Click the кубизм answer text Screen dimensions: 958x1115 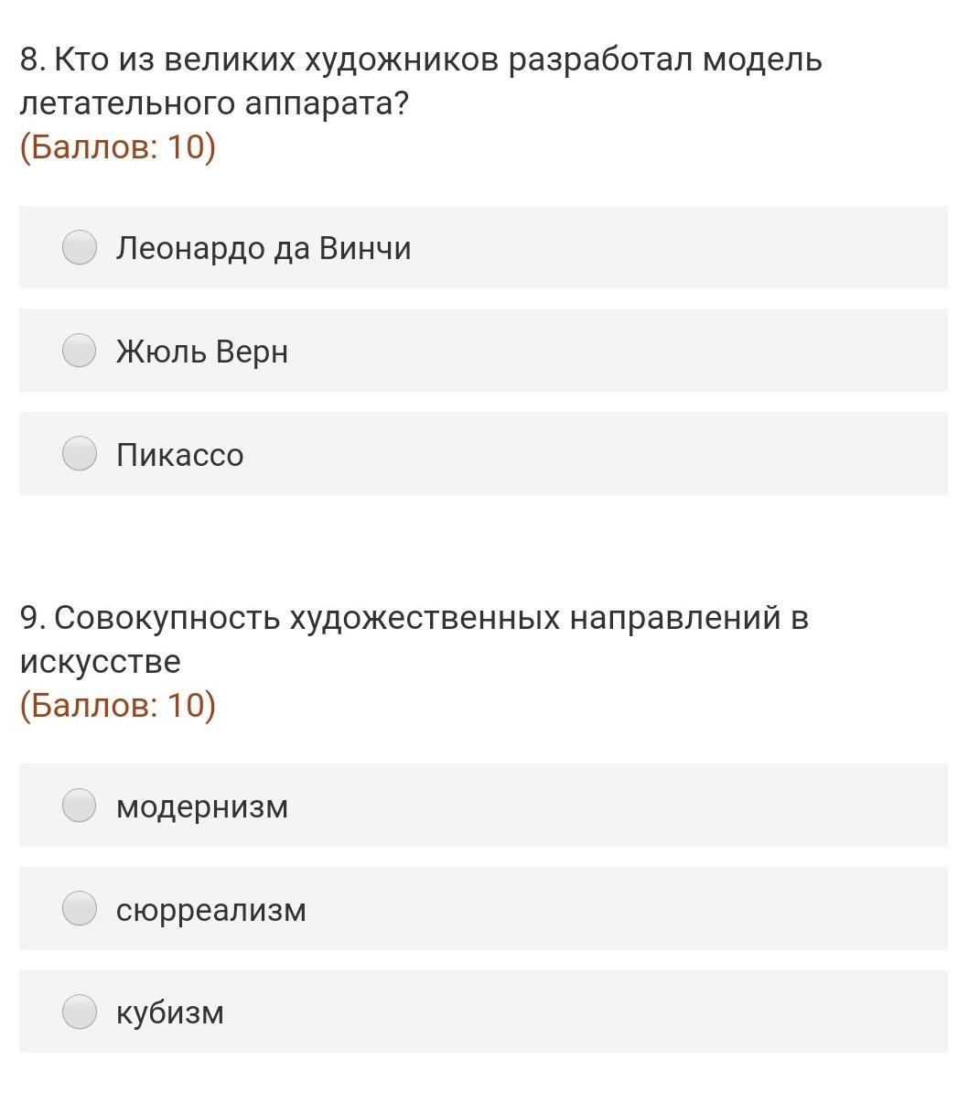170,1012
